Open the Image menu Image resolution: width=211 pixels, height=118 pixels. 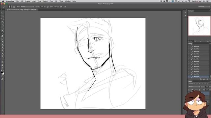click(x=27, y=1)
